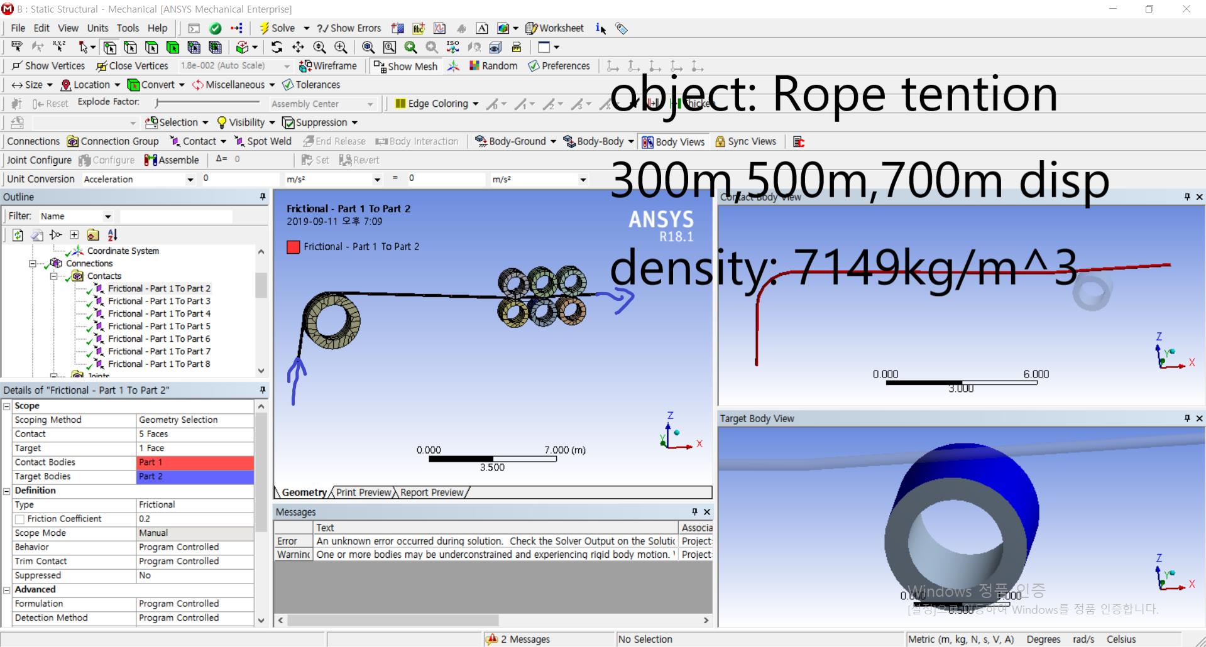The height and width of the screenshot is (647, 1206).
Task: Toggle the Friction Coefficient parameter checkbox
Action: (x=19, y=519)
